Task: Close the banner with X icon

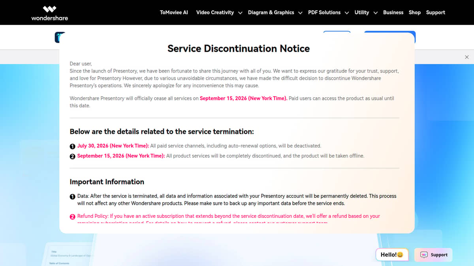Action: [x=467, y=57]
